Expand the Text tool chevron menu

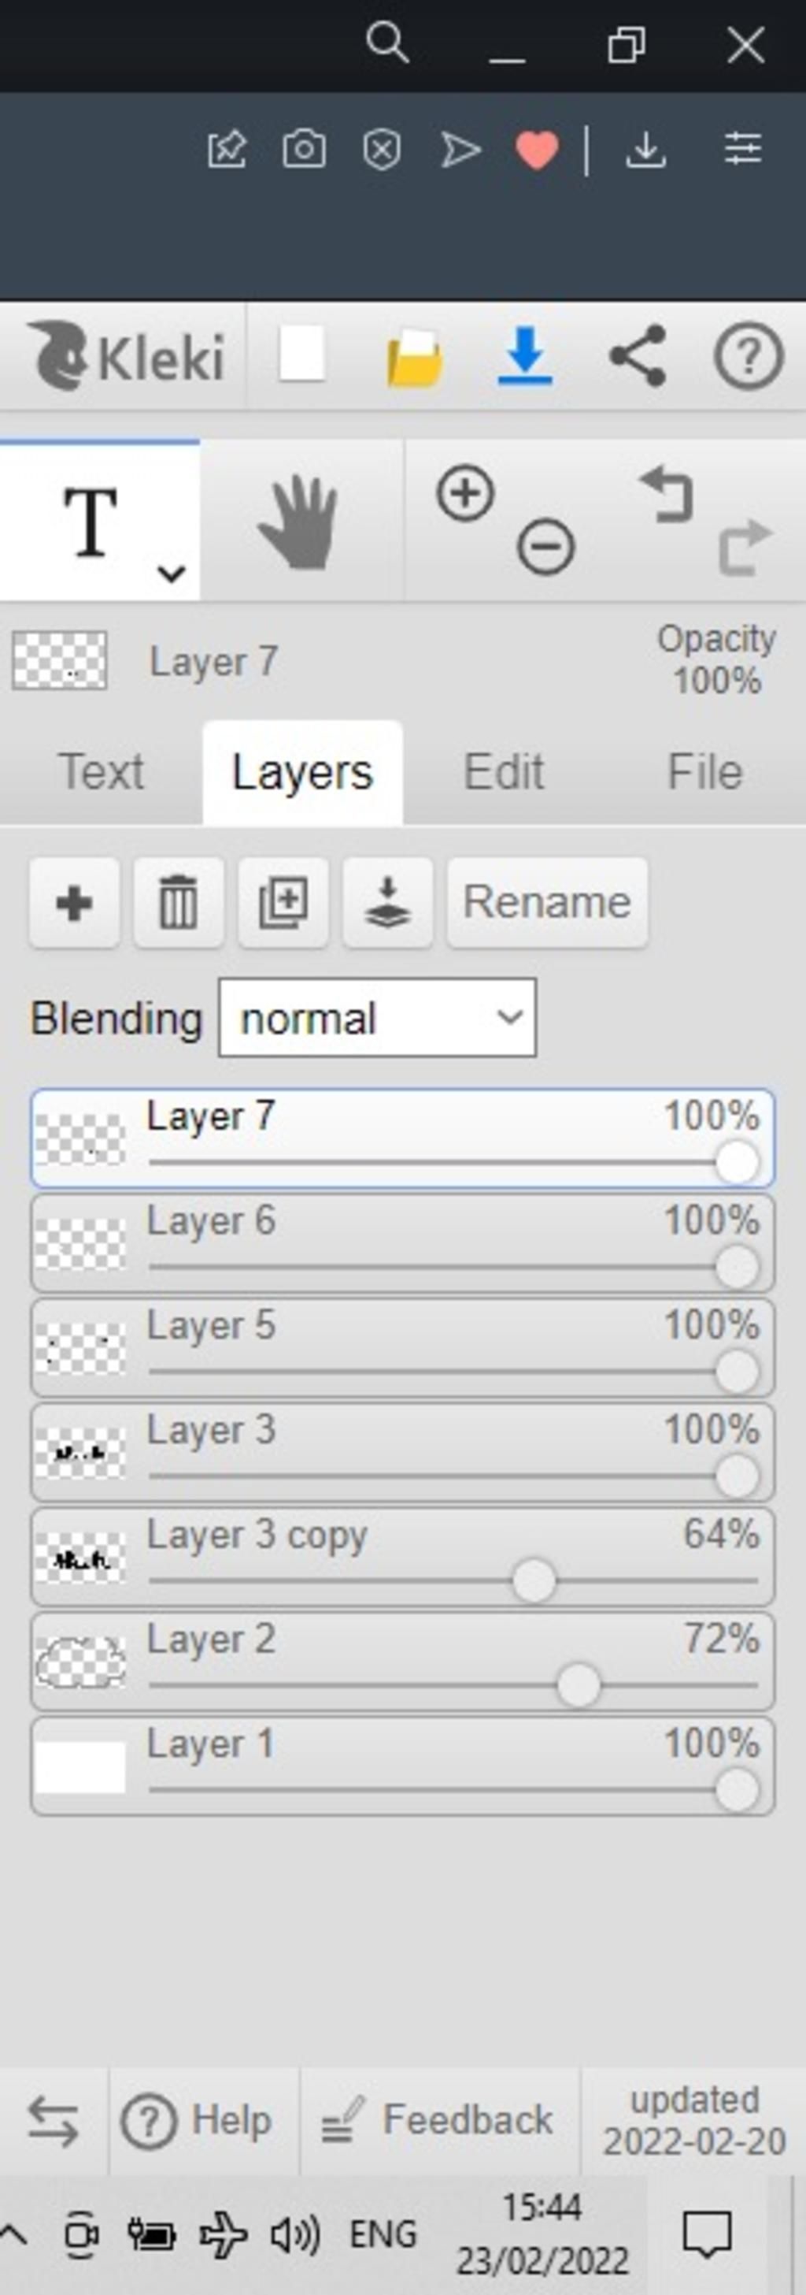[x=171, y=573]
